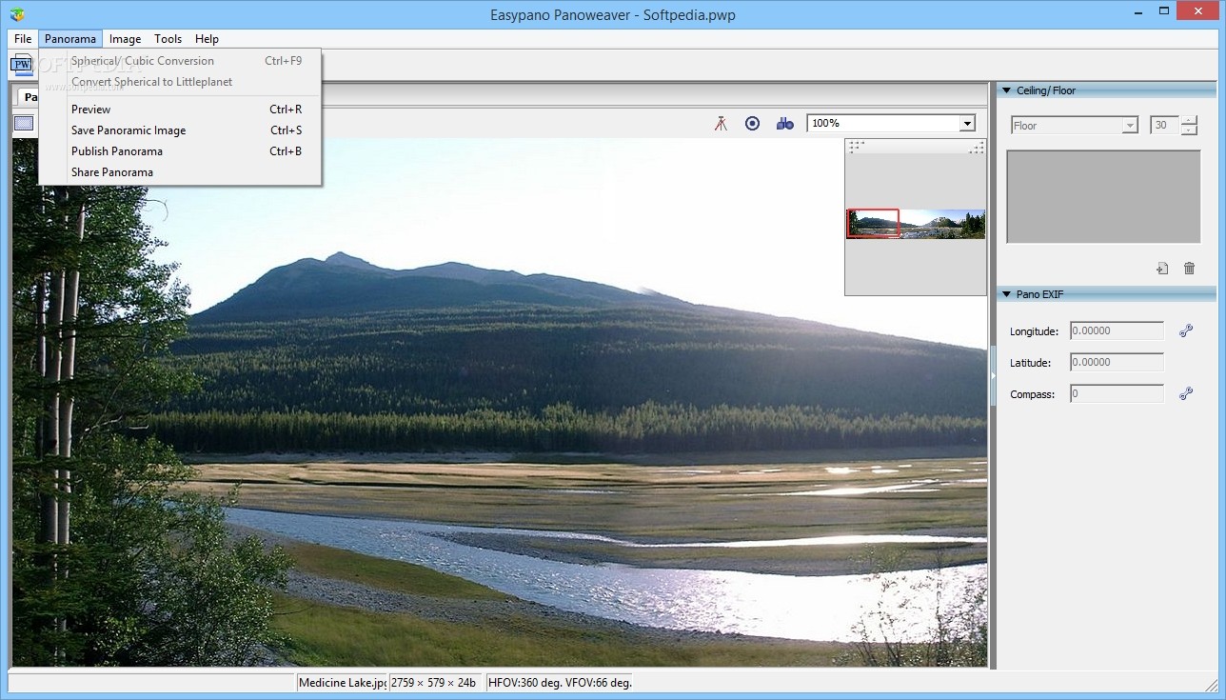Choose Publish Panorama menu entry
The image size is (1226, 700).
coord(180,151)
